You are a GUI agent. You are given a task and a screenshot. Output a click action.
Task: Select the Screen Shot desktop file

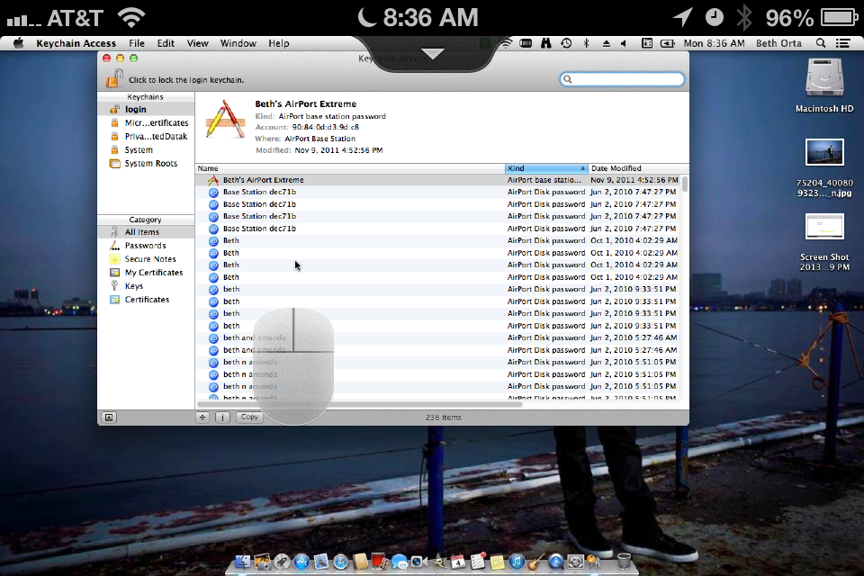pos(824,242)
